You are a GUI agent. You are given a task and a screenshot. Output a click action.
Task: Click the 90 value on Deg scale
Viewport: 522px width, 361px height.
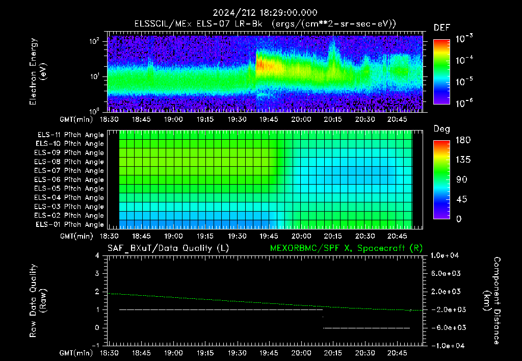click(462, 179)
